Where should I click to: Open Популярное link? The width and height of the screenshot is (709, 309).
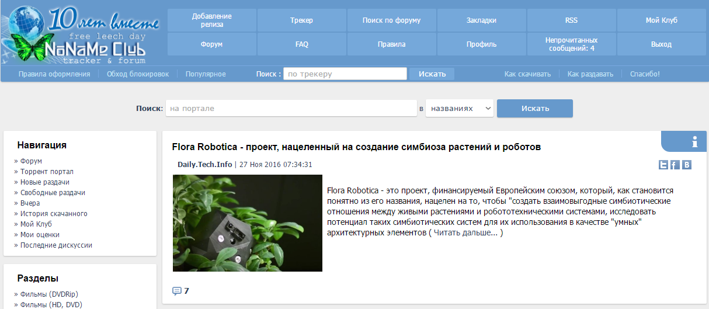pyautogui.click(x=206, y=74)
